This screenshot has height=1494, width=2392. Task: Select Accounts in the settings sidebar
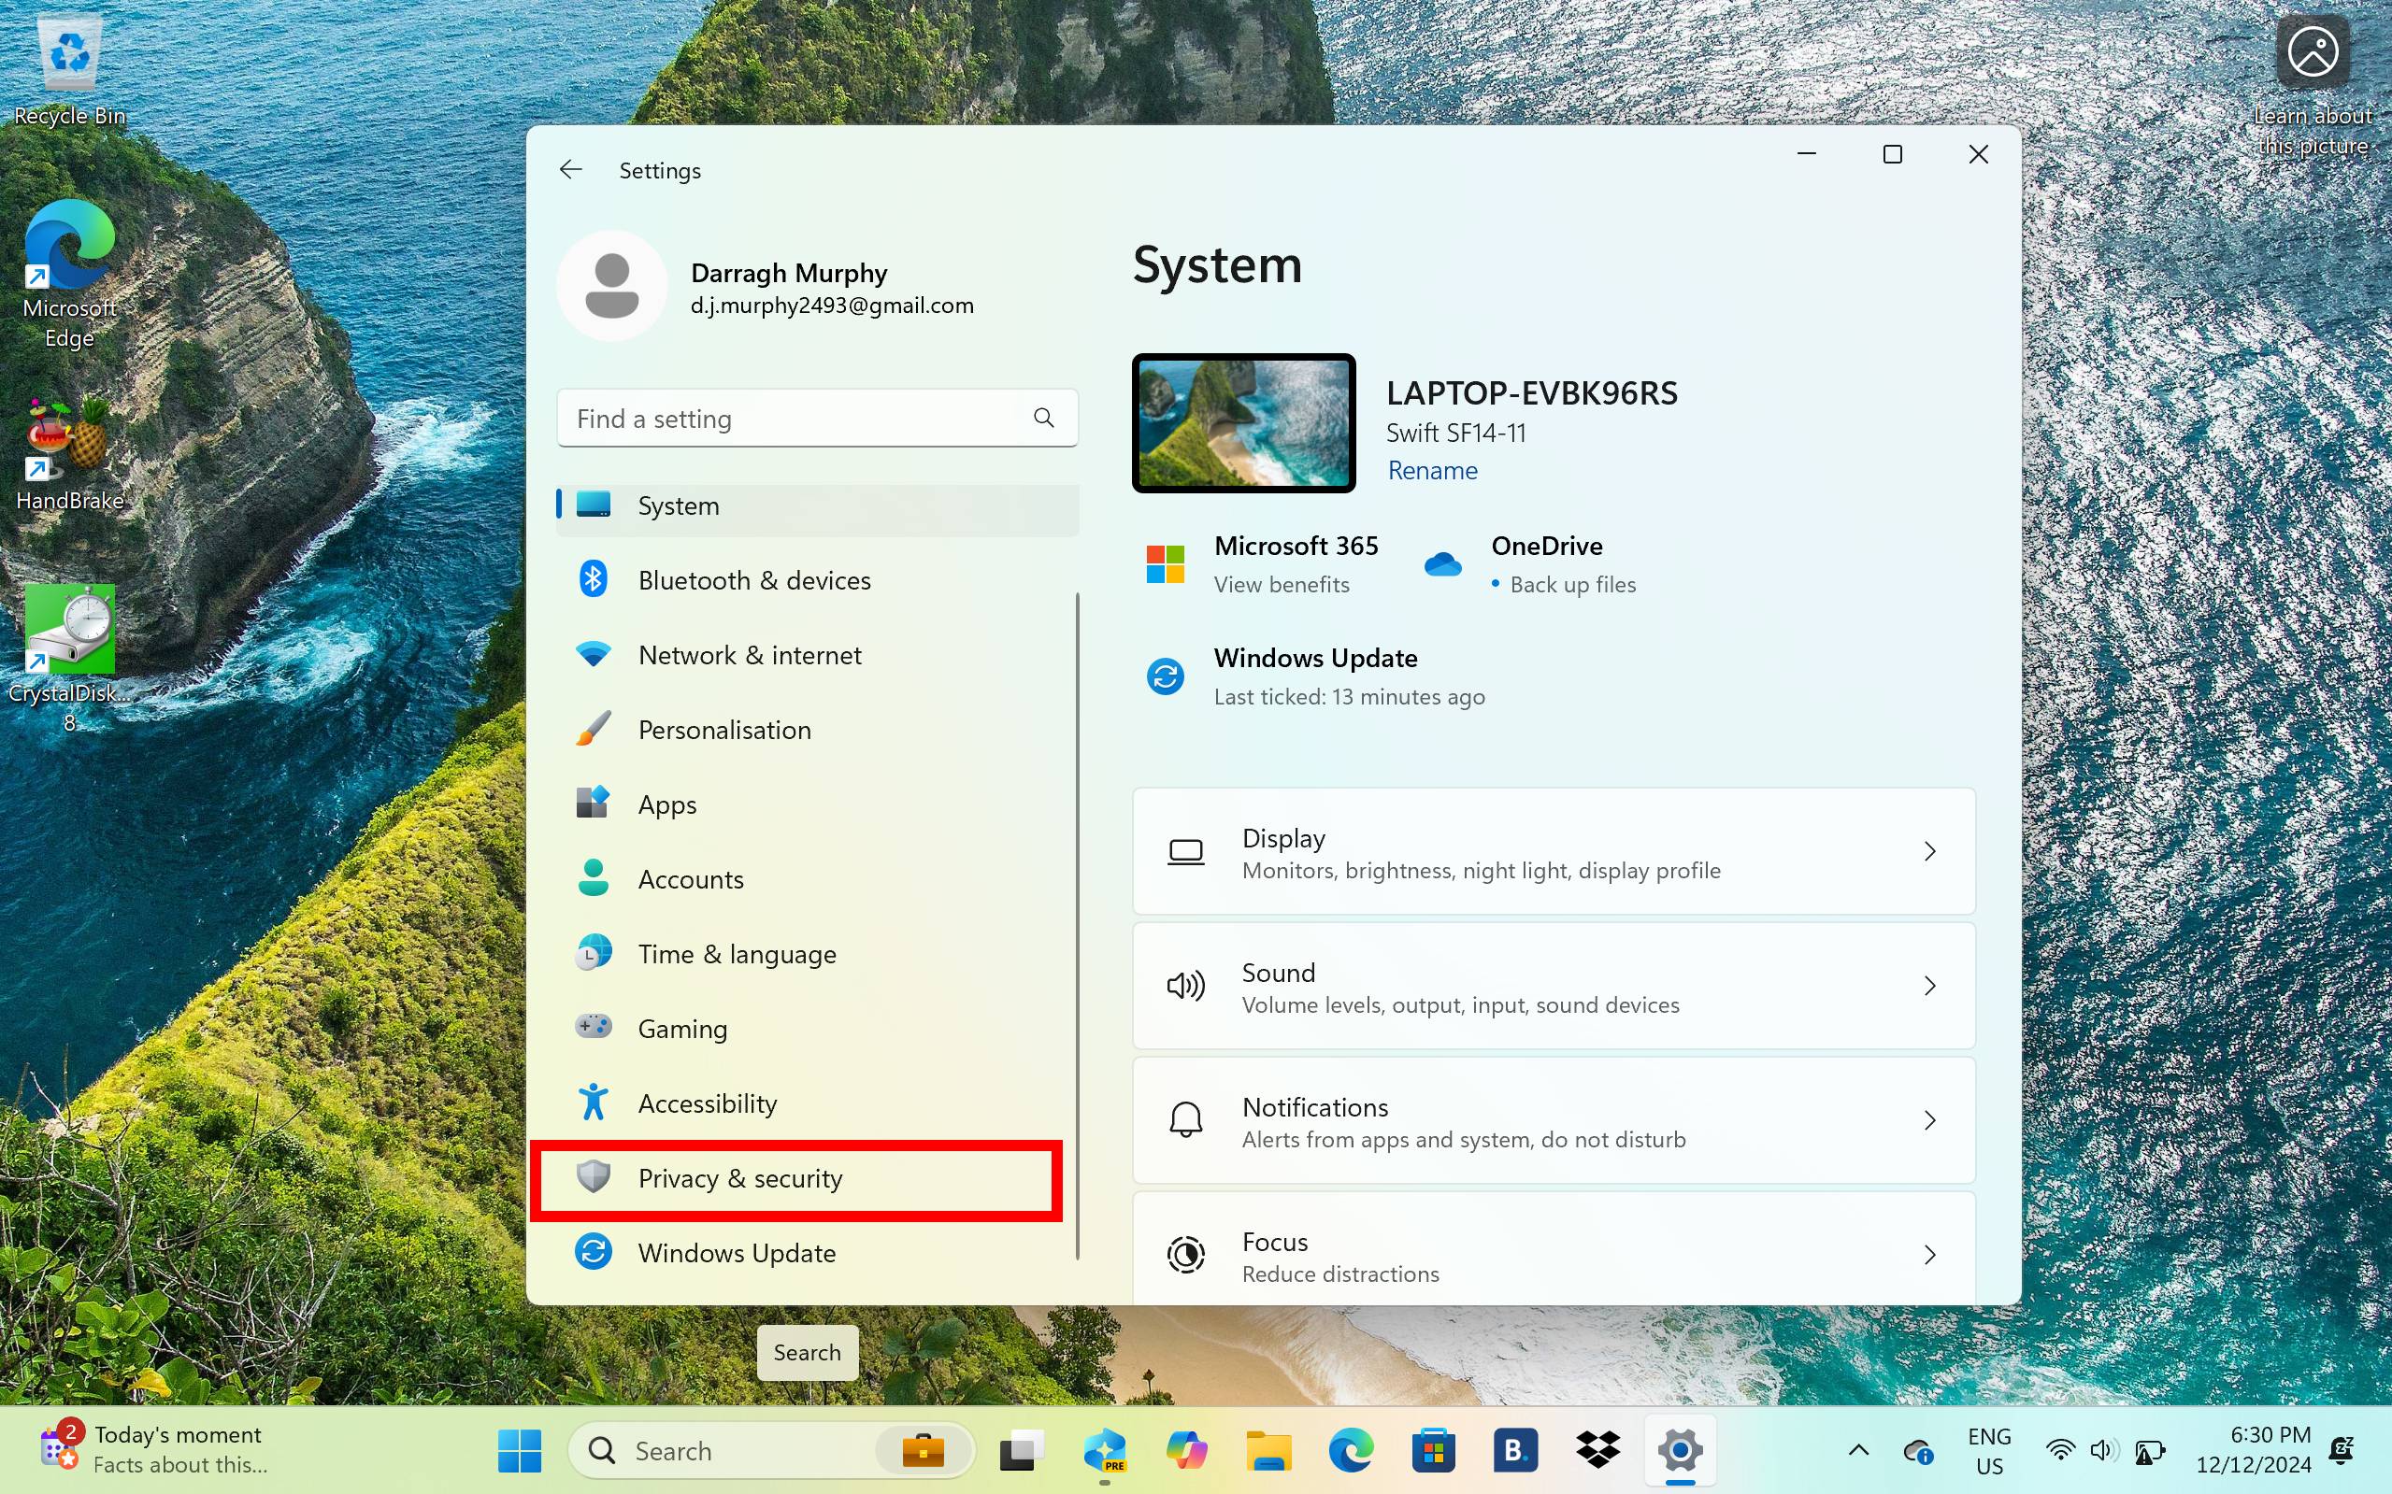point(690,878)
